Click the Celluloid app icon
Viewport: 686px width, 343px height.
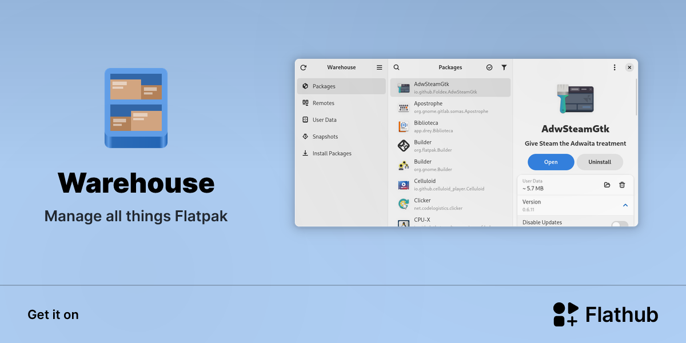tap(404, 185)
